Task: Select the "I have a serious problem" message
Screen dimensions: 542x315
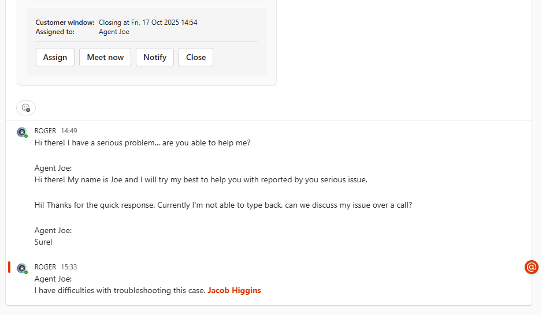Action: [142, 142]
